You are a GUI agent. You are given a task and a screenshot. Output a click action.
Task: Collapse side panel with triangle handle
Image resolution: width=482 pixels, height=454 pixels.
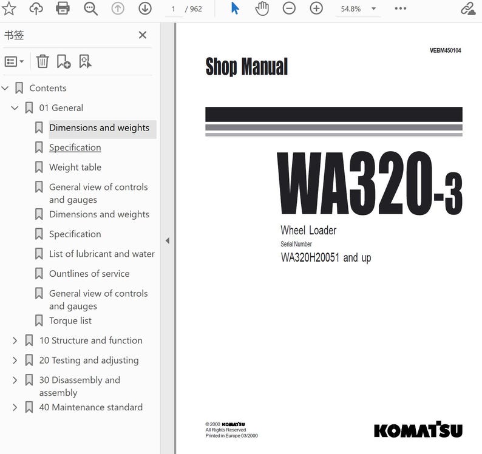pyautogui.click(x=168, y=241)
